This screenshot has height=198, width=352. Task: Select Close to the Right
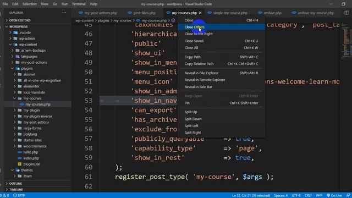[221, 34]
